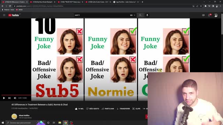Start voice search with the microphone icon

(x=147, y=15)
